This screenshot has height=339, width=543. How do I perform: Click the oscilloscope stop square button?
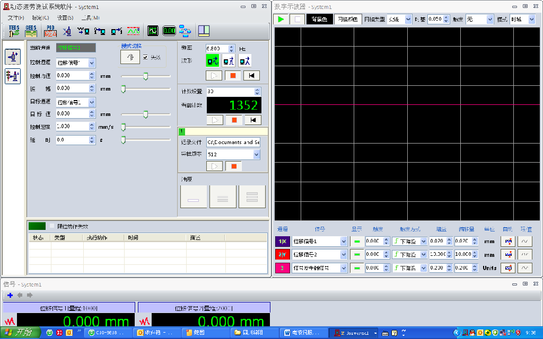tap(297, 19)
